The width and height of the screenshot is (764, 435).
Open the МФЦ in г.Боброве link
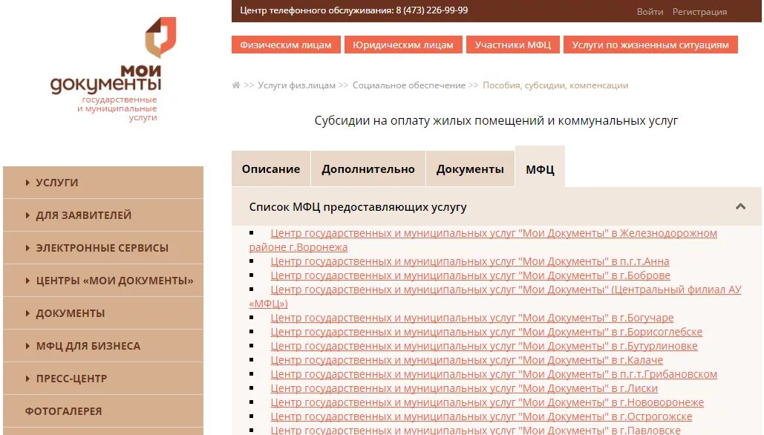[x=470, y=275]
